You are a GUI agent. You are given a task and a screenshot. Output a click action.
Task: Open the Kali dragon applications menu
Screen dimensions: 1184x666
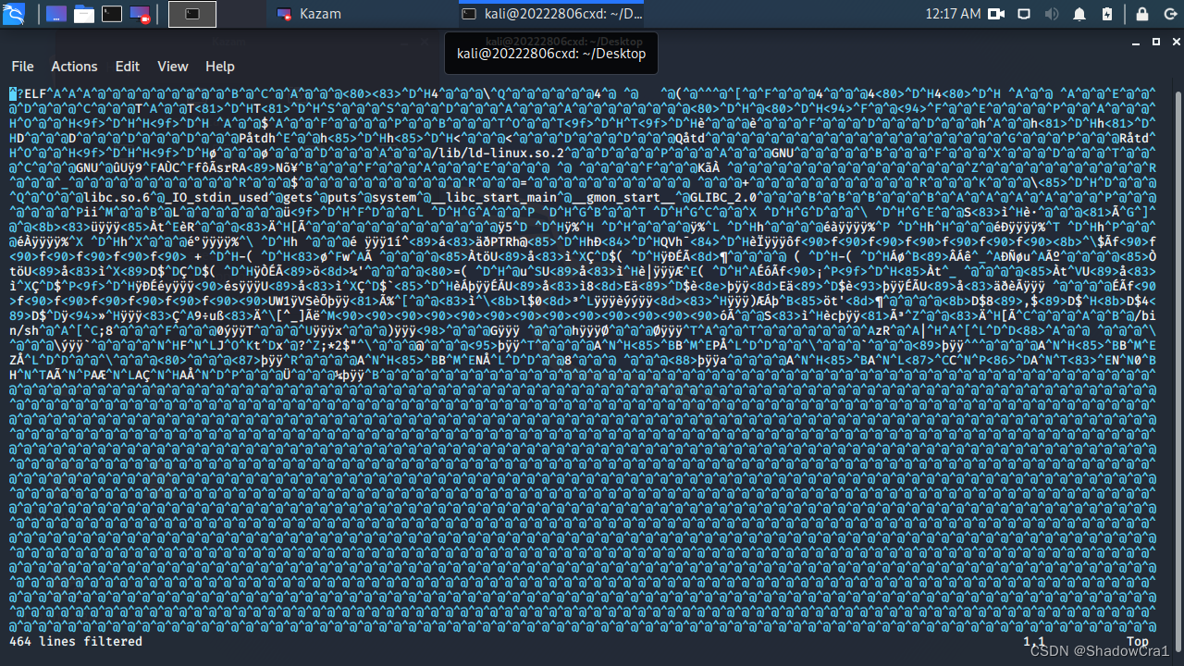(14, 14)
